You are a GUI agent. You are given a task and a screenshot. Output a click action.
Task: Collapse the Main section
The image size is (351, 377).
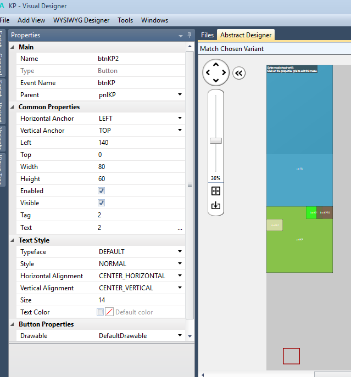[x=13, y=47]
